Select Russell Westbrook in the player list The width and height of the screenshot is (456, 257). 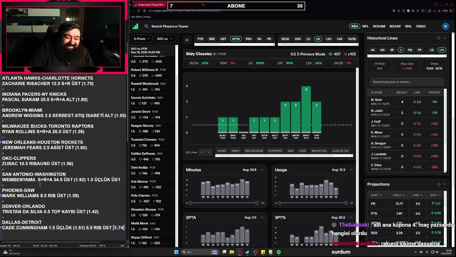click(x=153, y=87)
